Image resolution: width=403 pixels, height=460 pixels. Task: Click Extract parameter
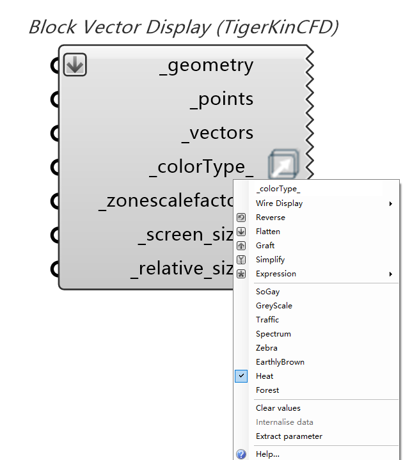point(289,436)
